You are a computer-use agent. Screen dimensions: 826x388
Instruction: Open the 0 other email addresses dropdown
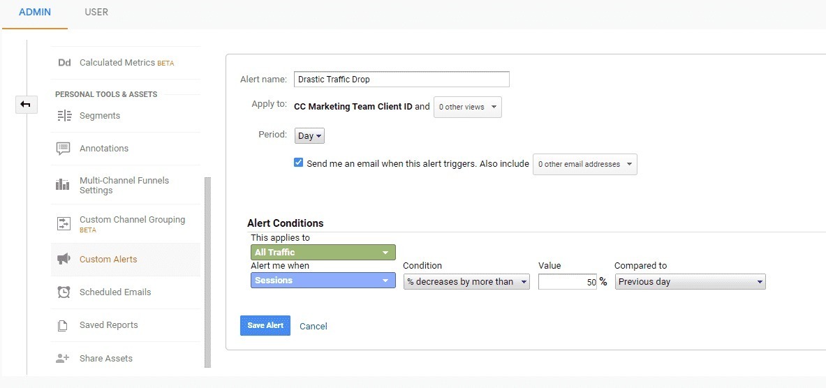tap(584, 164)
